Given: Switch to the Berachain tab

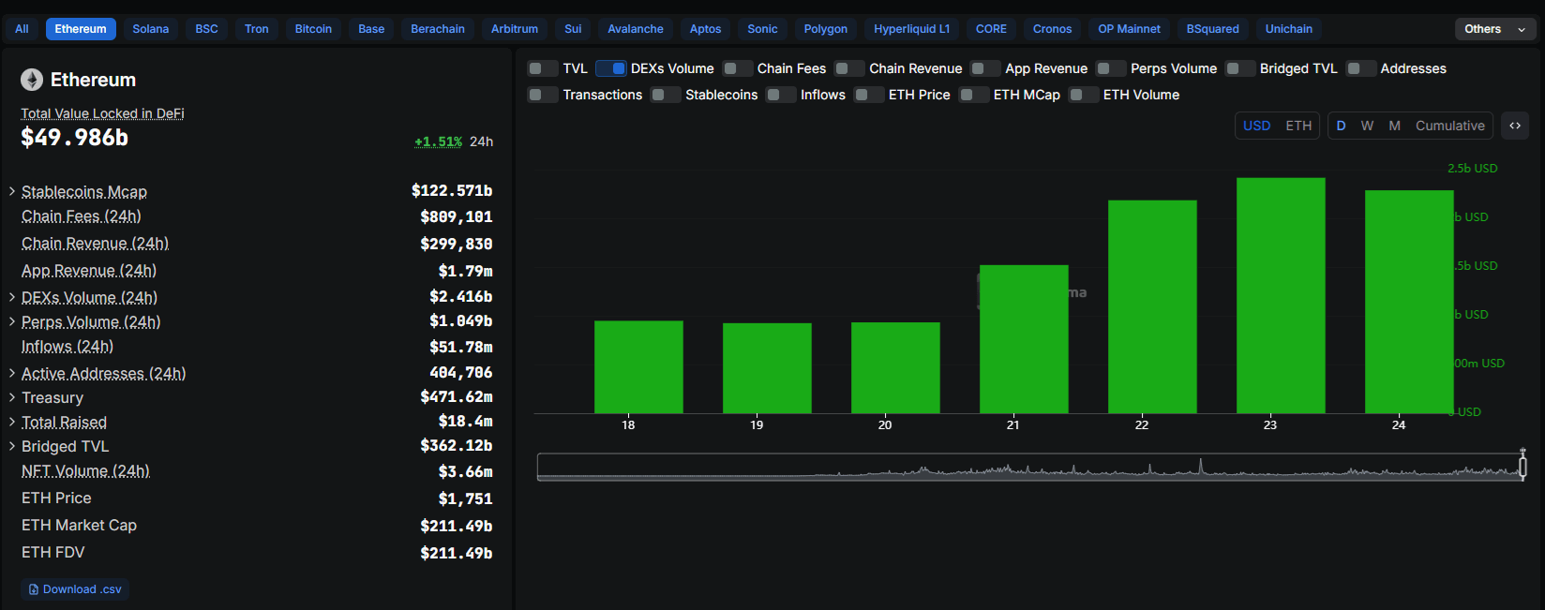Looking at the screenshot, I should [438, 29].
